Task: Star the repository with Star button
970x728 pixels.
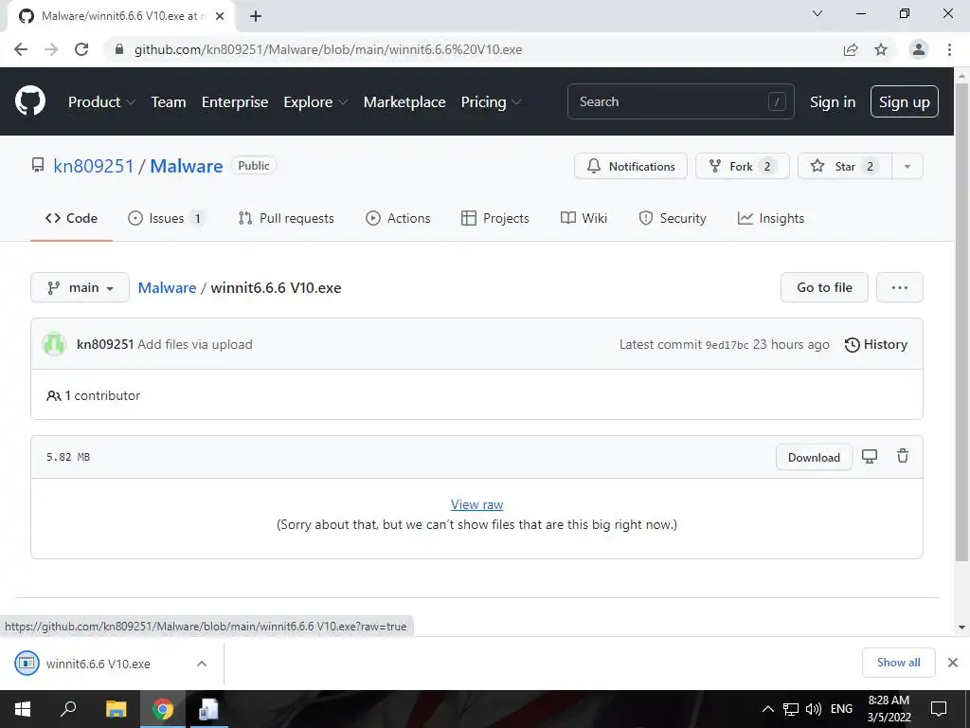Action: tap(845, 166)
